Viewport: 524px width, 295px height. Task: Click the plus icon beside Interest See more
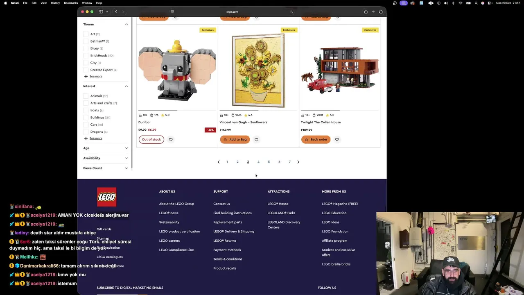(86, 138)
